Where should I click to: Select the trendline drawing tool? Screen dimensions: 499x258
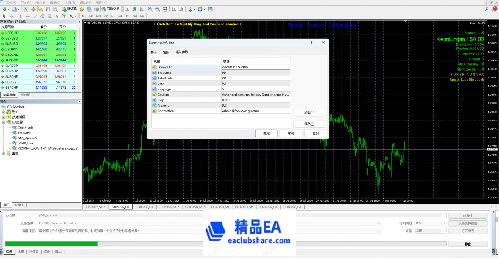coord(35,16)
